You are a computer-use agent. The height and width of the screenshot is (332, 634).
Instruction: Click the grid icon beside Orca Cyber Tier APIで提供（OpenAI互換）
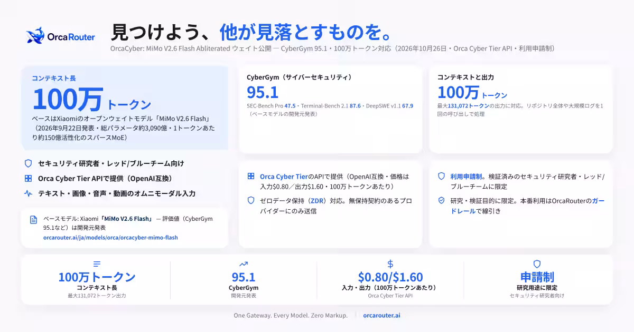pos(29,178)
